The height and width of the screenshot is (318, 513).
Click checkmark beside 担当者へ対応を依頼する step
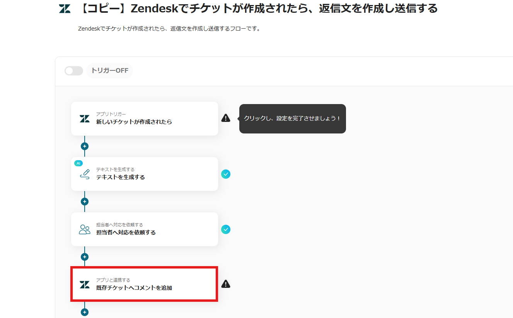pyautogui.click(x=226, y=229)
